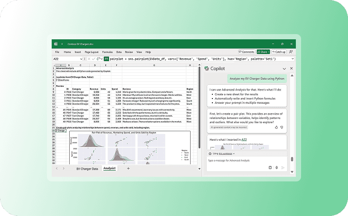Click the DataFrame card icon in cell A5
Image resolution: width=348 pixels, height=216 pixels.
point(57,80)
